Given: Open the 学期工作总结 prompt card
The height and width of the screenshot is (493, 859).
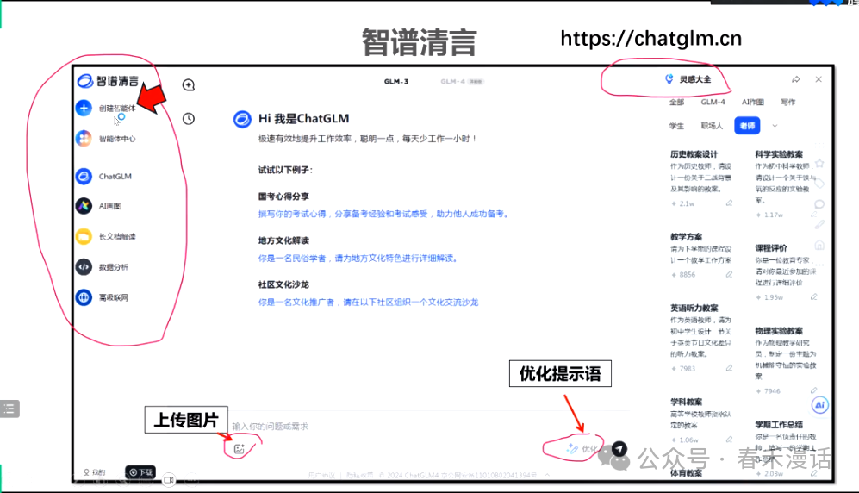Looking at the screenshot, I should point(786,449).
